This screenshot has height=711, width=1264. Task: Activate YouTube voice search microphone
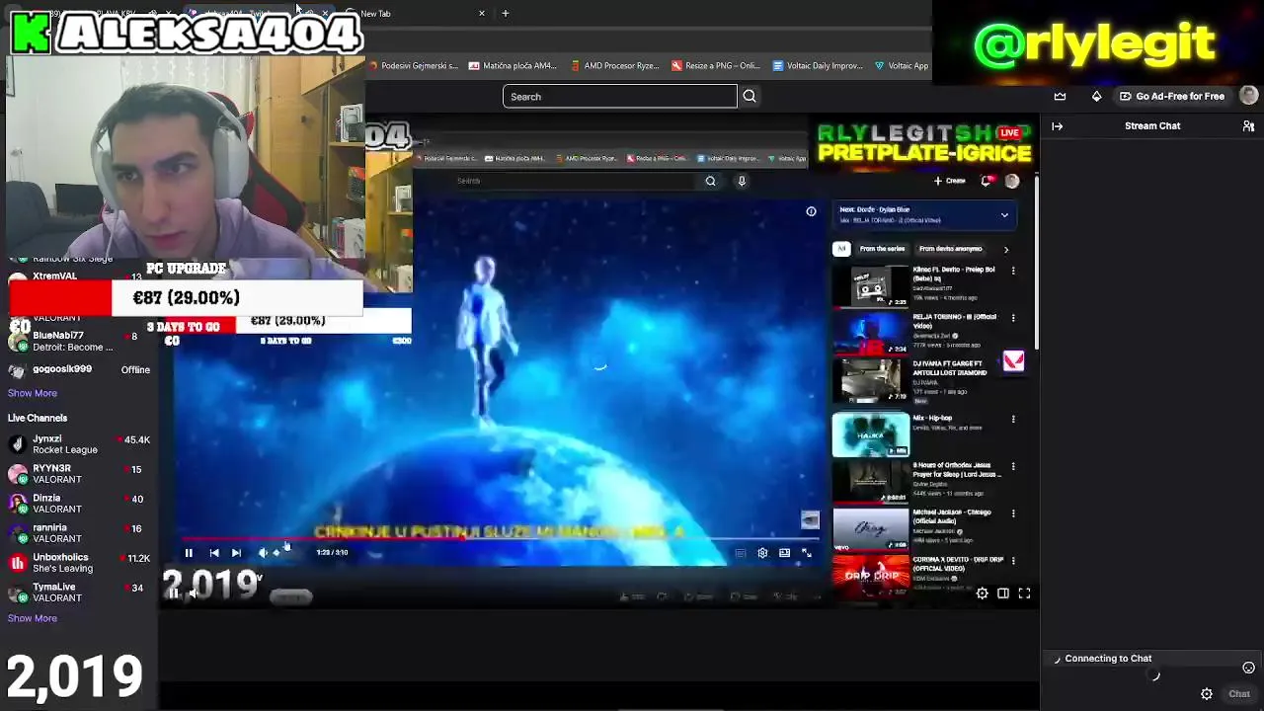click(742, 181)
